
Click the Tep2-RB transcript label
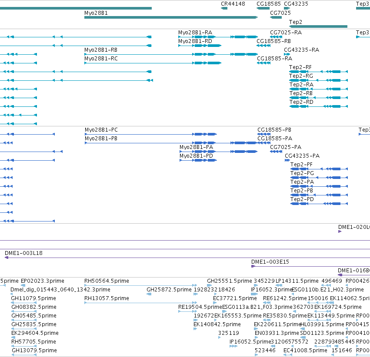301,93
